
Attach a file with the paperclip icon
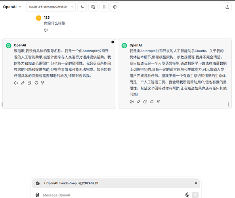[x=37, y=195]
